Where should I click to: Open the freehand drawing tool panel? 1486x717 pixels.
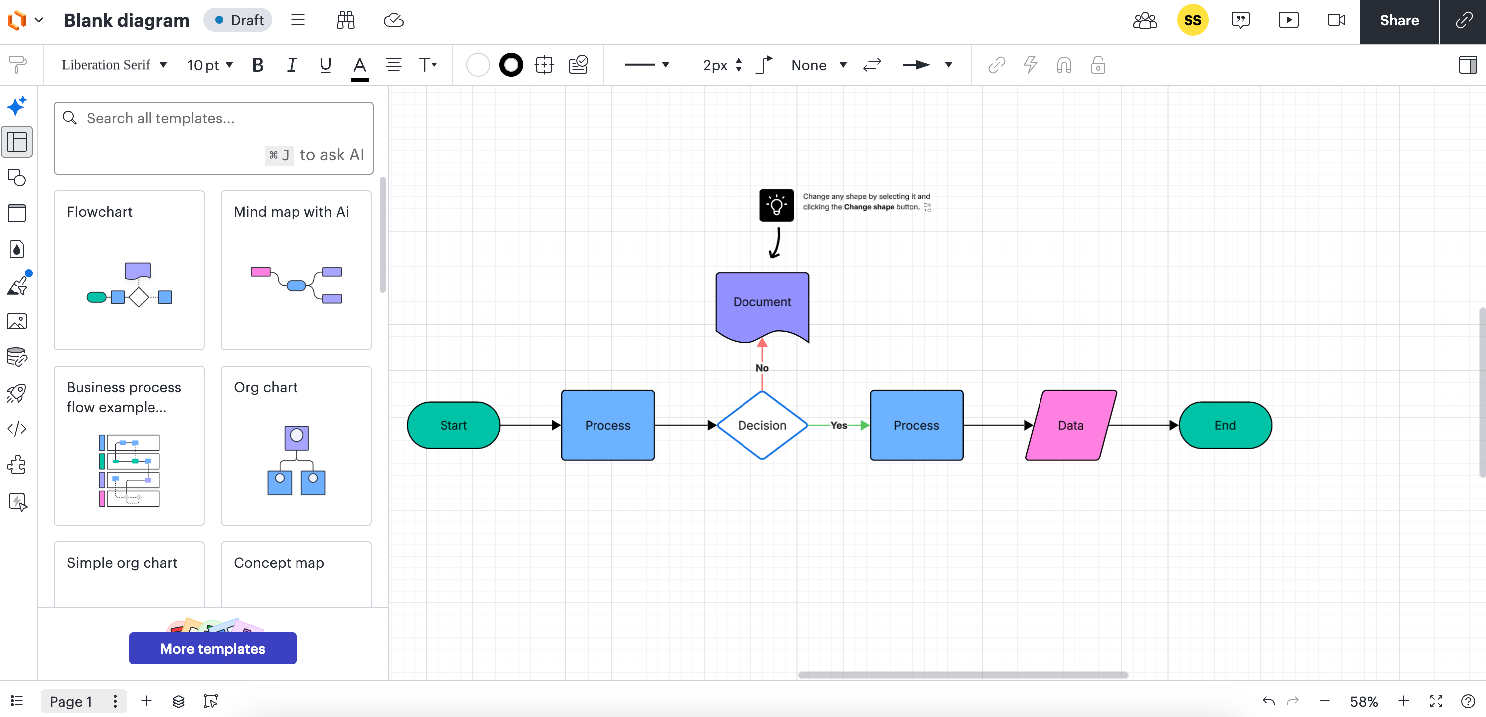[17, 285]
